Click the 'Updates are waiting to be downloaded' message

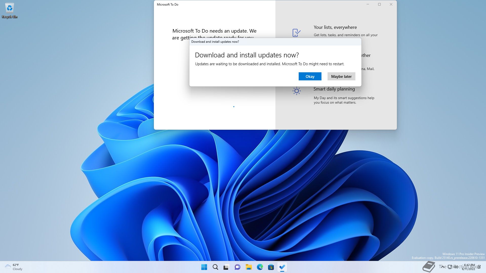pos(270,64)
